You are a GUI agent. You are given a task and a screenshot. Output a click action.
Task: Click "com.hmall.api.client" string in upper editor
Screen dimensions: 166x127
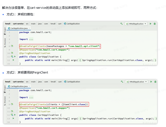(x=84, y=46)
